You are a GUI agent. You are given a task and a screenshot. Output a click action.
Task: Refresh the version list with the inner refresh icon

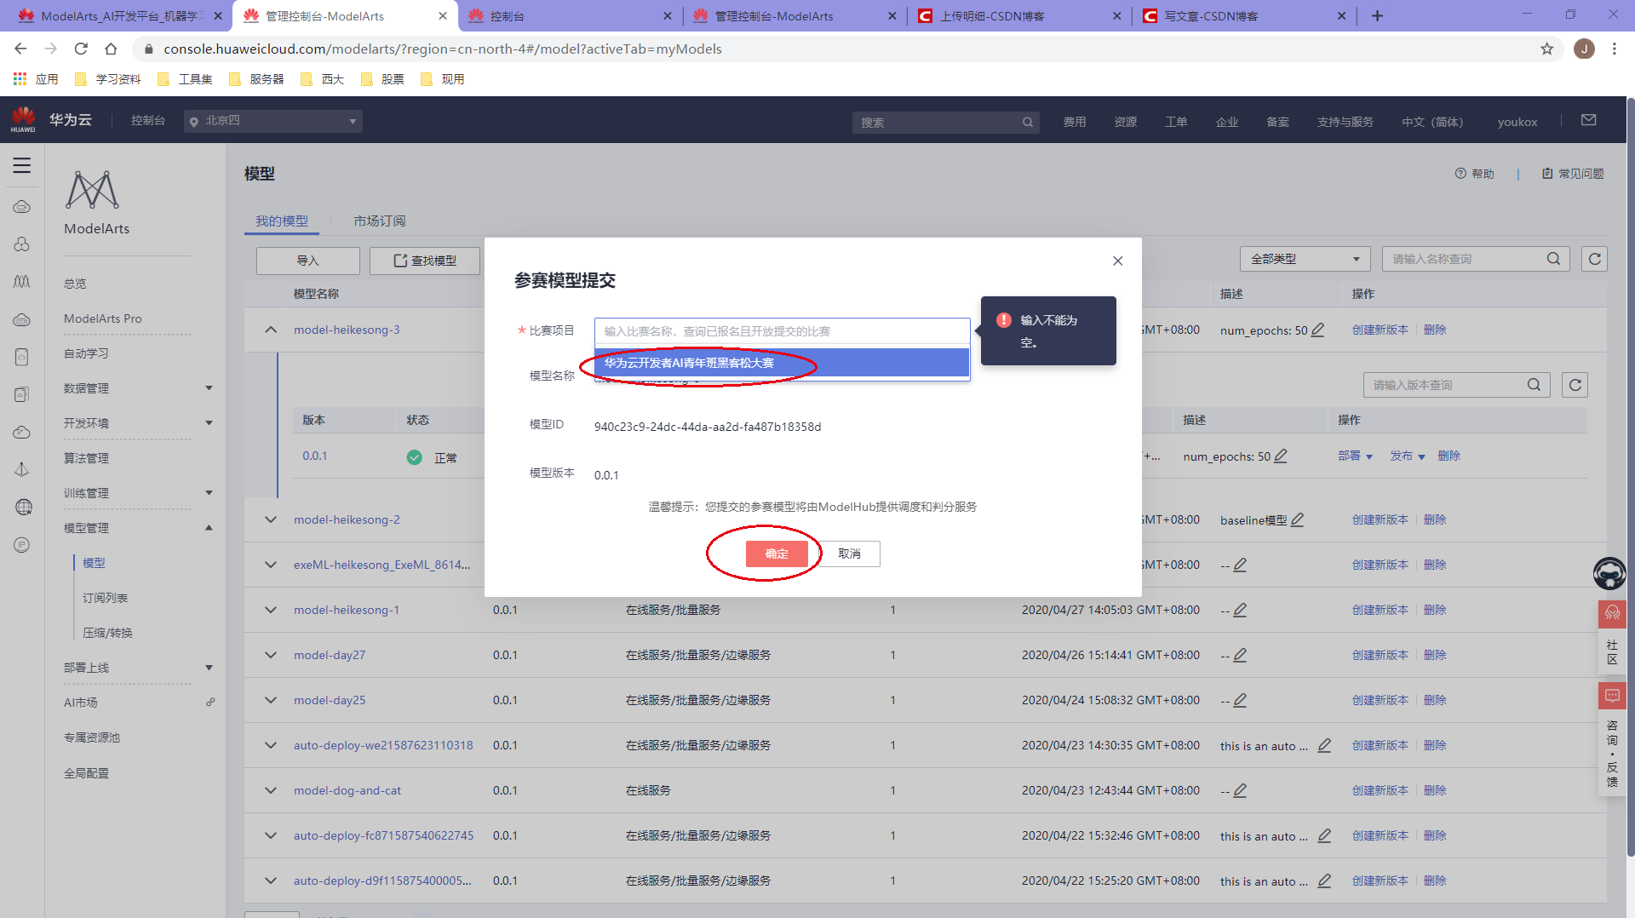pyautogui.click(x=1575, y=385)
